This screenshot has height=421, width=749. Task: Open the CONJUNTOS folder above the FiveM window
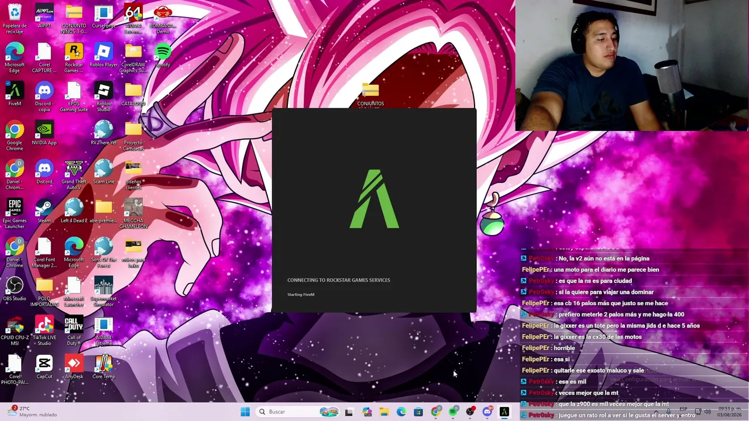click(x=370, y=95)
